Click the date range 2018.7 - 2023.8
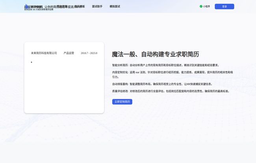The image size is (256, 163). (x=89, y=53)
